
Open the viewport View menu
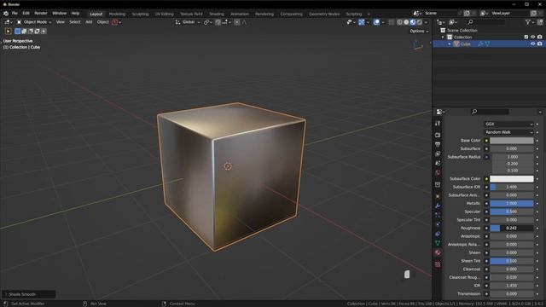pos(61,22)
